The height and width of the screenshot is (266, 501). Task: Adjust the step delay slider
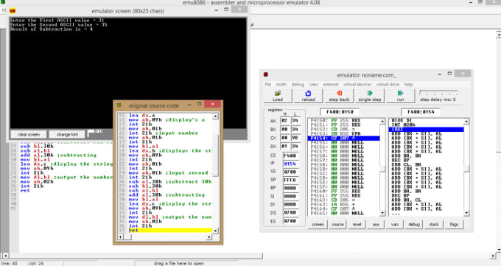click(438, 94)
